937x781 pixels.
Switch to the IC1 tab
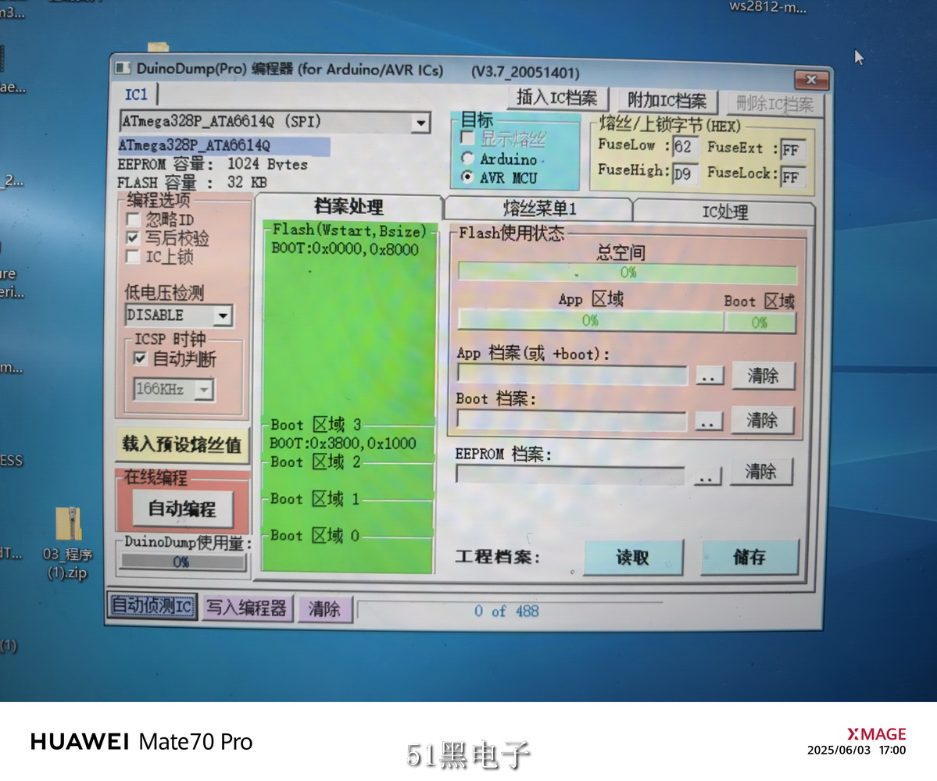136,95
